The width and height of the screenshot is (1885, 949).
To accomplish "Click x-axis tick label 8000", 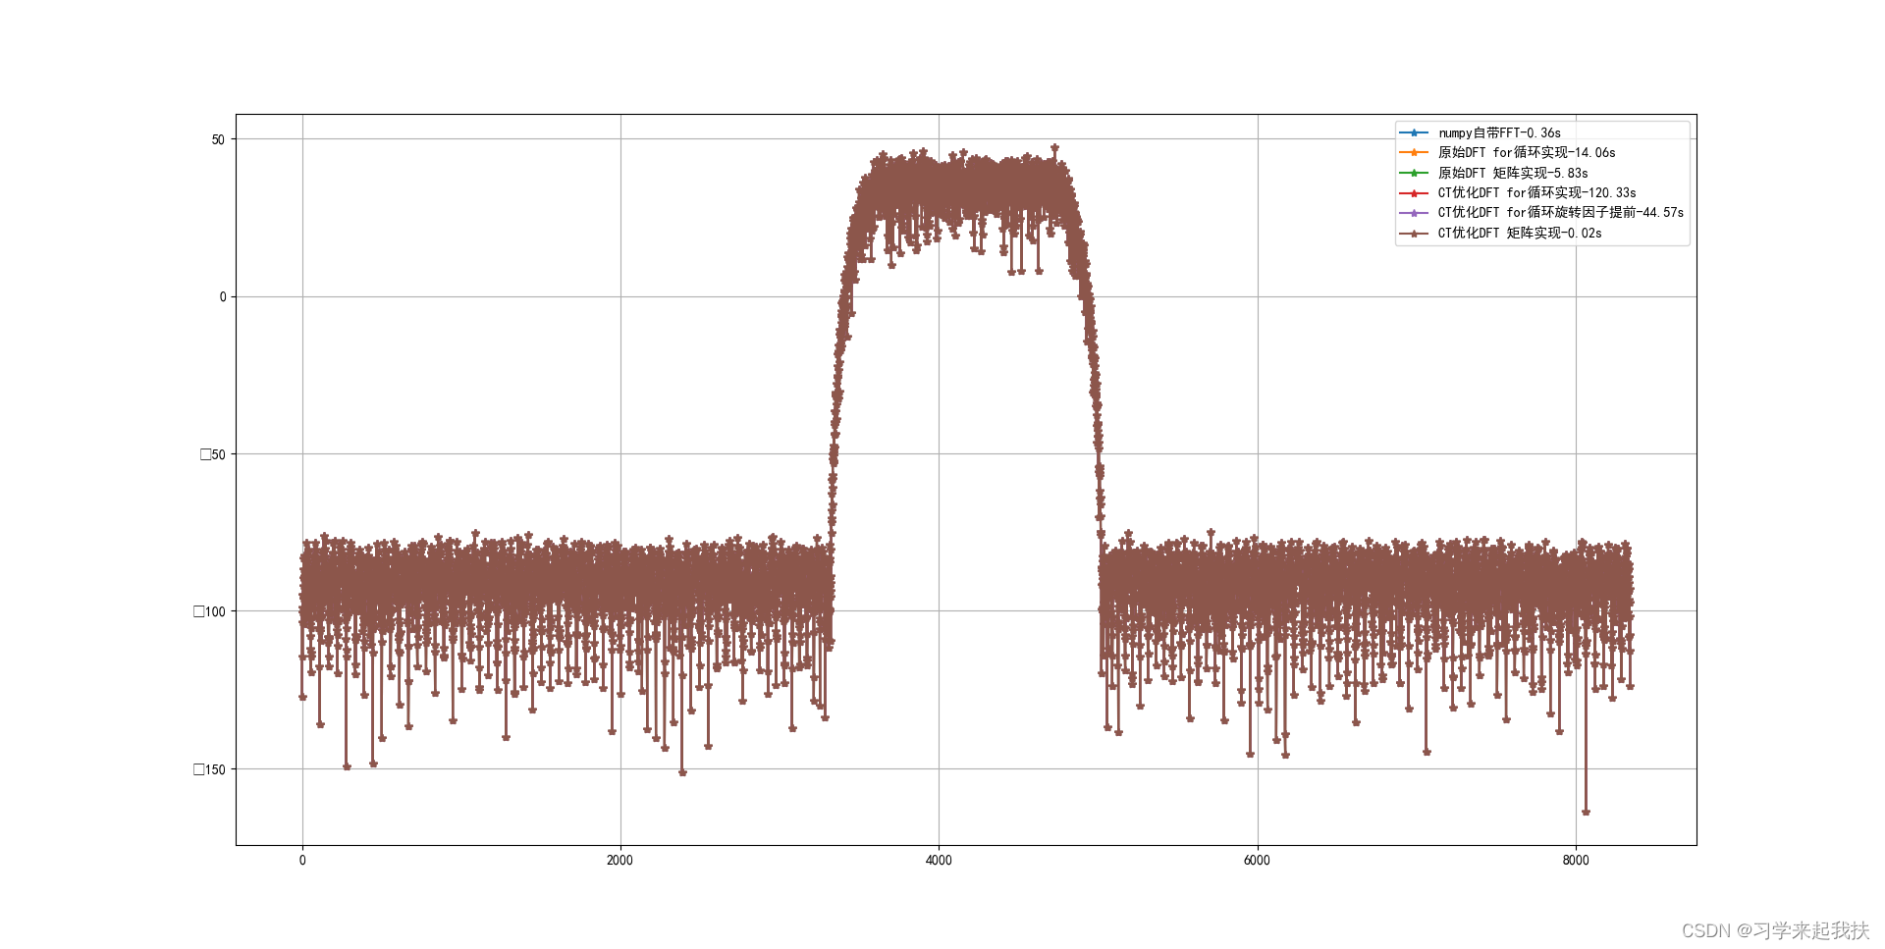I will 1576,861.
